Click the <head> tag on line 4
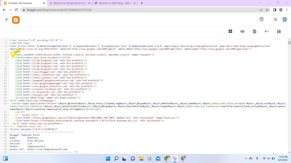 16,52
